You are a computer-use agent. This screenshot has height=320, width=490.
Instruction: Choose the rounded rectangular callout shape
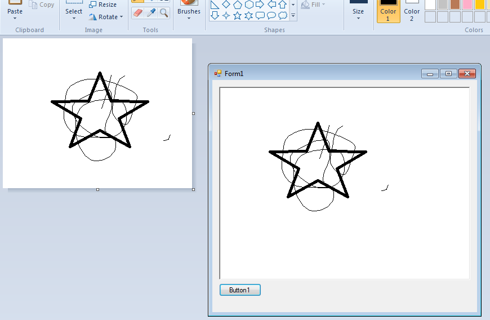point(260,15)
